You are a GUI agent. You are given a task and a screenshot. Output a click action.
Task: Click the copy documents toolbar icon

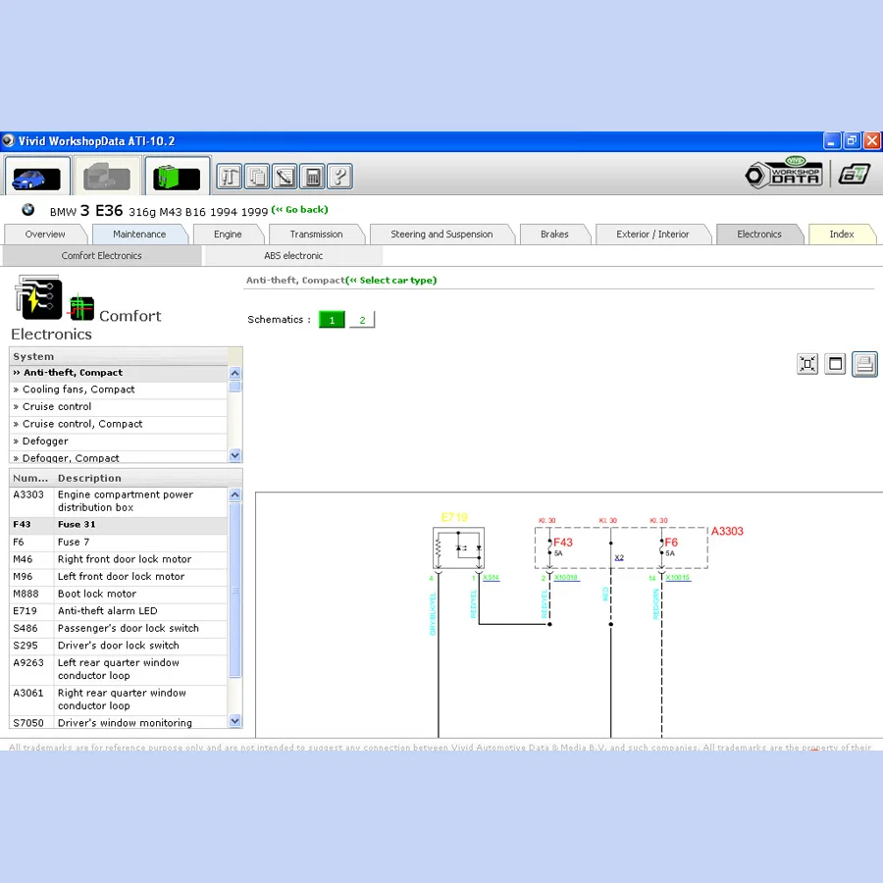click(x=257, y=177)
